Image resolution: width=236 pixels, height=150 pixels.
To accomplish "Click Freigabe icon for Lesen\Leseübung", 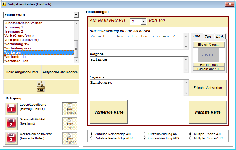I will click(70, 109).
